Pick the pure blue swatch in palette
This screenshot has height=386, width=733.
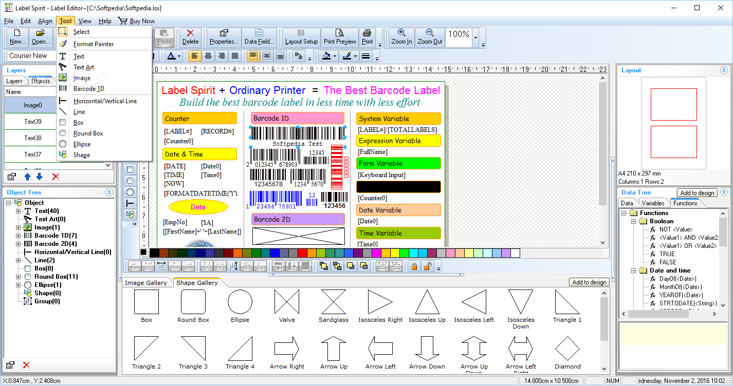274,253
